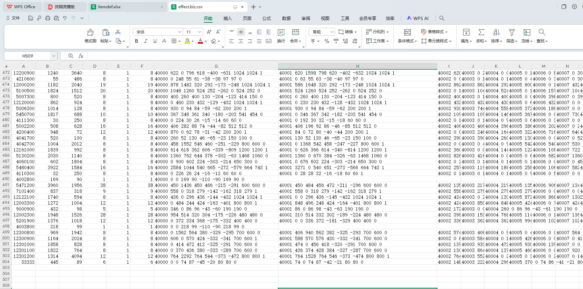Expand the Name Box dropdown for H509
The width and height of the screenshot is (583, 289).
(x=53, y=56)
